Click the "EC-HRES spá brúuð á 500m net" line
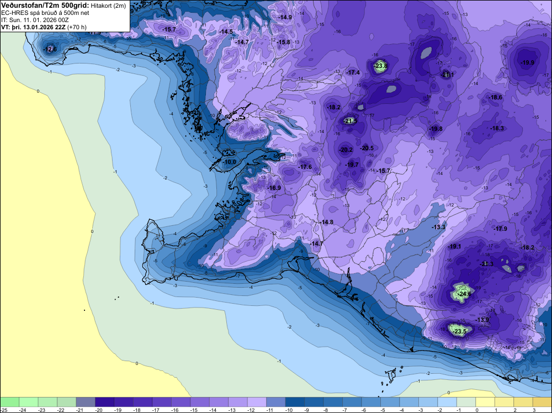 click(x=45, y=13)
